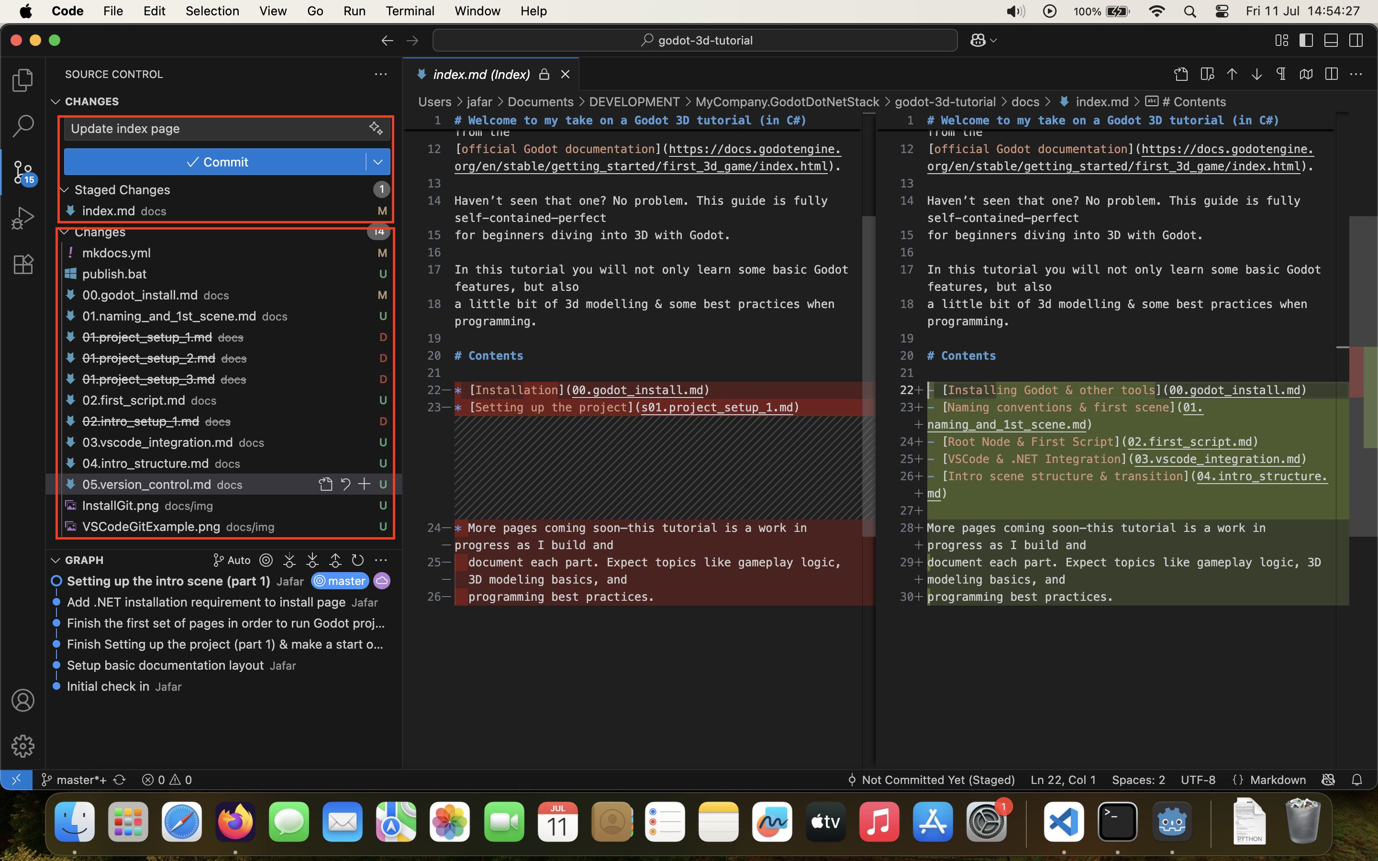
Task: Toggle read-only lock on index.md tab
Action: coord(545,74)
